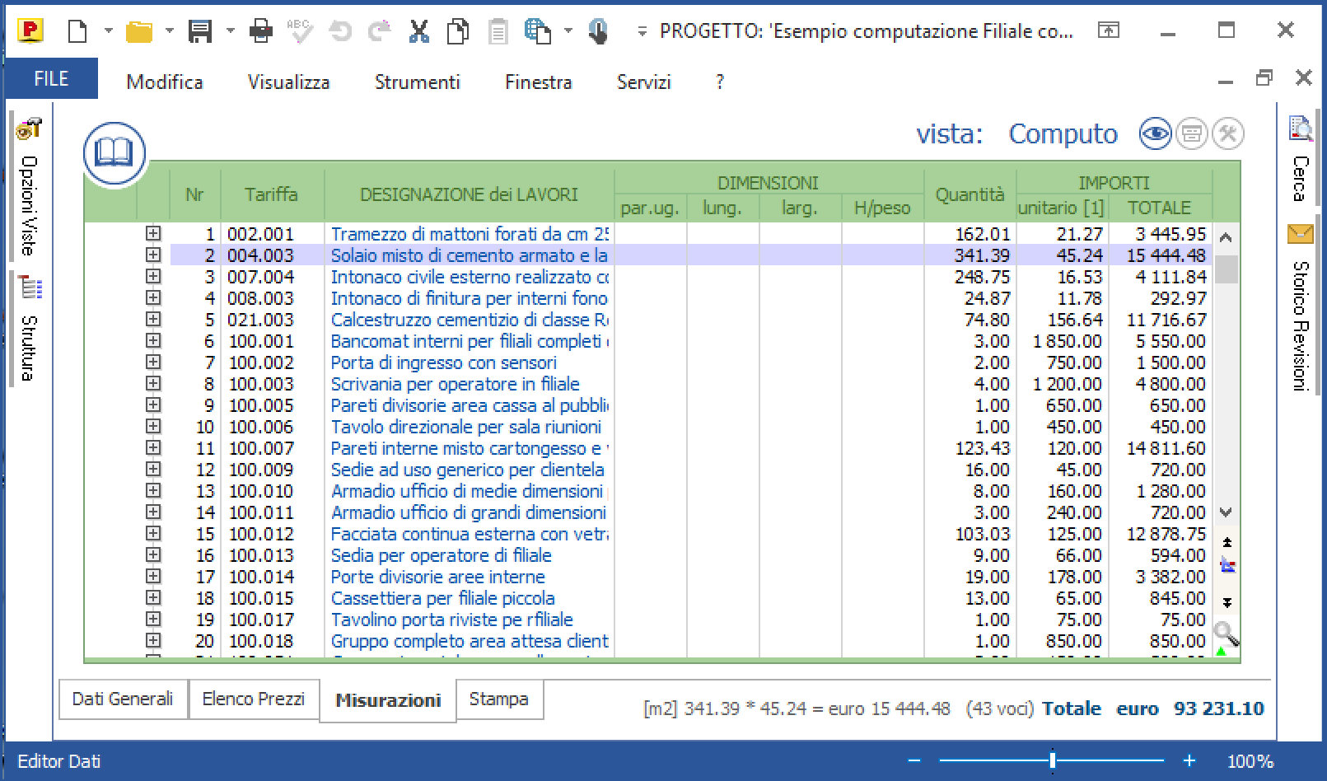Paste from clipboard using the toolbar
The height and width of the screenshot is (781, 1327).
tap(498, 31)
